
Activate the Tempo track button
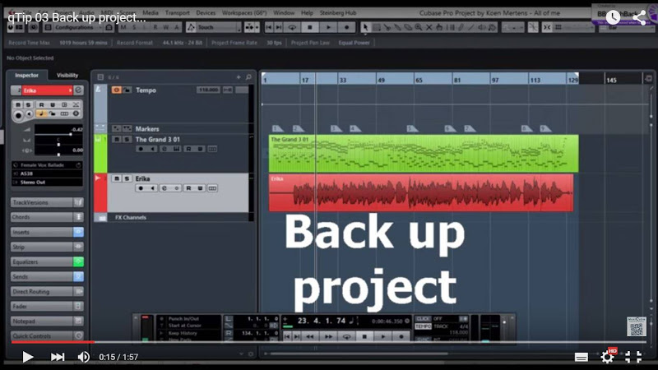pos(116,90)
